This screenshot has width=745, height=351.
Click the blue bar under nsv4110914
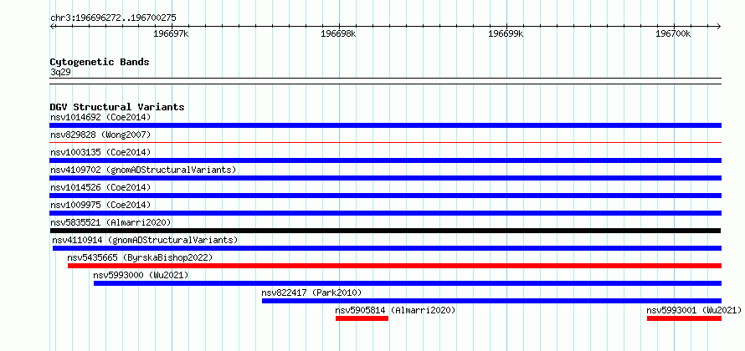click(387, 248)
